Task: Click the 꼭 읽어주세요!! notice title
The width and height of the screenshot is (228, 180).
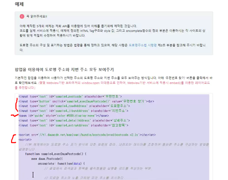Action: [x=37, y=17]
